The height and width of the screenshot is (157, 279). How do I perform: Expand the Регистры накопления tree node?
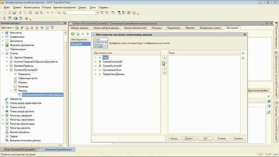point(3,119)
